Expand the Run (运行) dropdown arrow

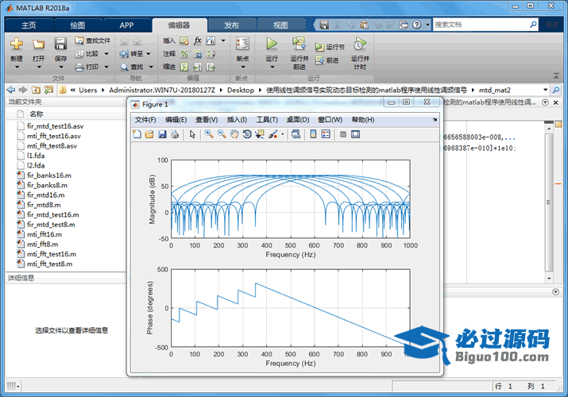[x=272, y=67]
